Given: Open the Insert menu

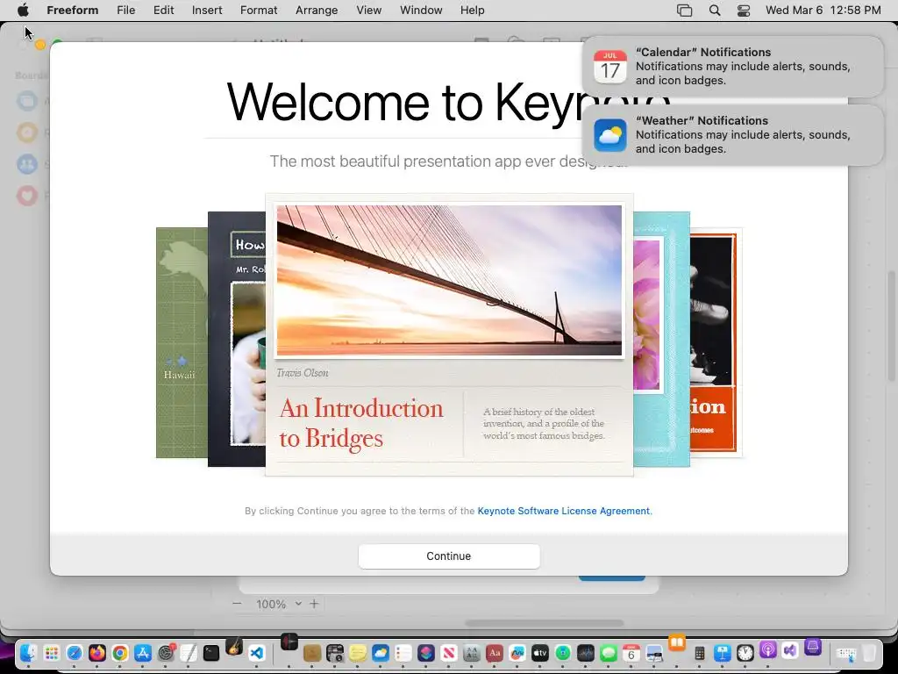Looking at the screenshot, I should click(x=207, y=11).
